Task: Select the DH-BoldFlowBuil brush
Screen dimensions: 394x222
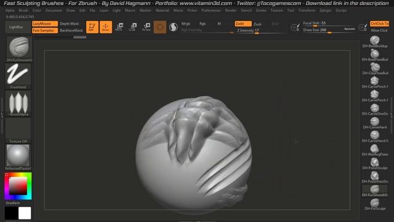Action: click(x=375, y=55)
